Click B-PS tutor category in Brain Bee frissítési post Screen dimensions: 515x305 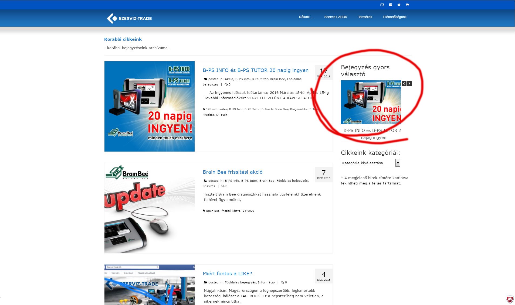click(x=249, y=181)
